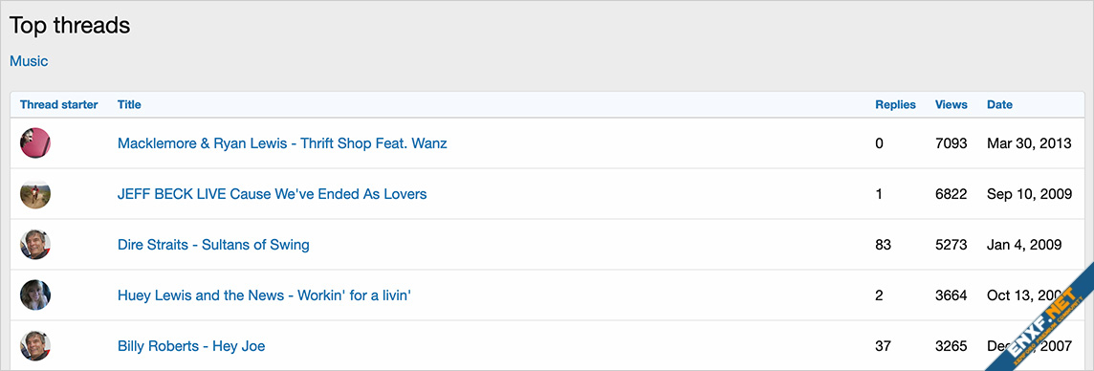The height and width of the screenshot is (371, 1094).
Task: Sort by Title column header
Action: pos(129,104)
